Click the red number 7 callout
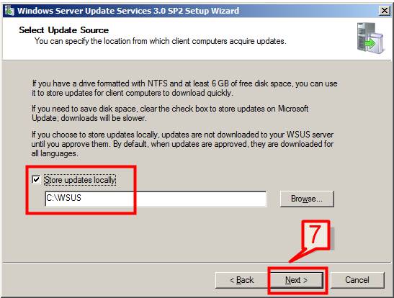Screen dimensions: 394x298 (x=315, y=235)
